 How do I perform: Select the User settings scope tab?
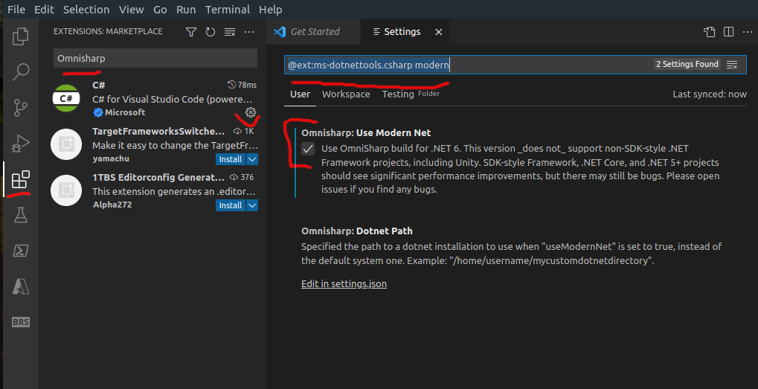tap(300, 94)
